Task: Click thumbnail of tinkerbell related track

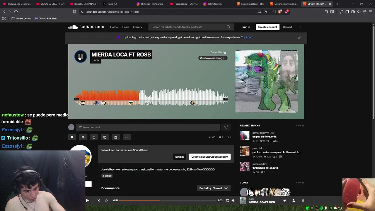Action: click(245, 167)
